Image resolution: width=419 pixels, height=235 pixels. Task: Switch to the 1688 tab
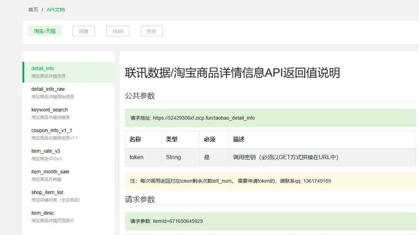118,31
